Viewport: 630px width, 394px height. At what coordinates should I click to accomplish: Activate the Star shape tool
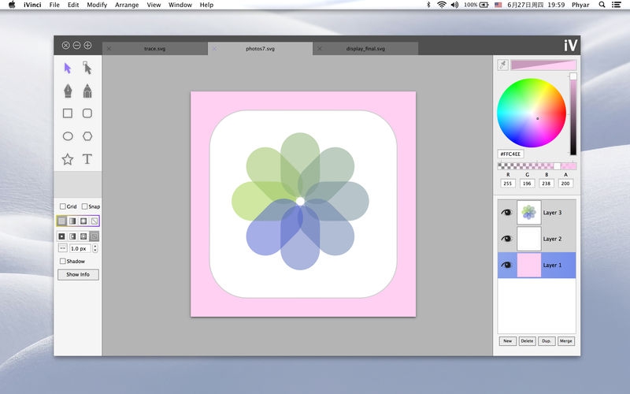tap(68, 159)
